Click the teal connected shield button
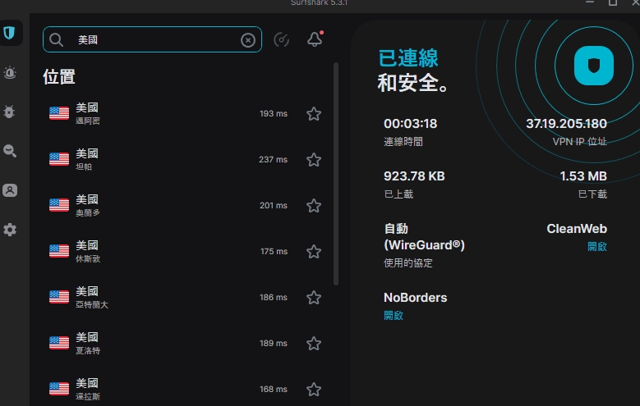Screen dimensions: 640x406 (x=593, y=66)
